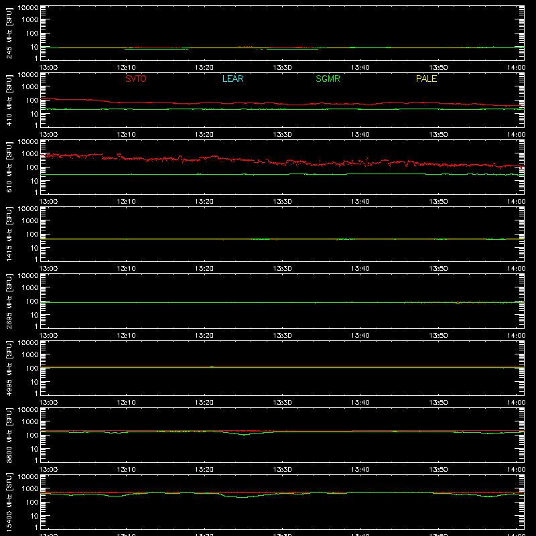Click 13:10 tick under the 245 MHz panel
The width and height of the screenshot is (536, 536).
(126, 68)
